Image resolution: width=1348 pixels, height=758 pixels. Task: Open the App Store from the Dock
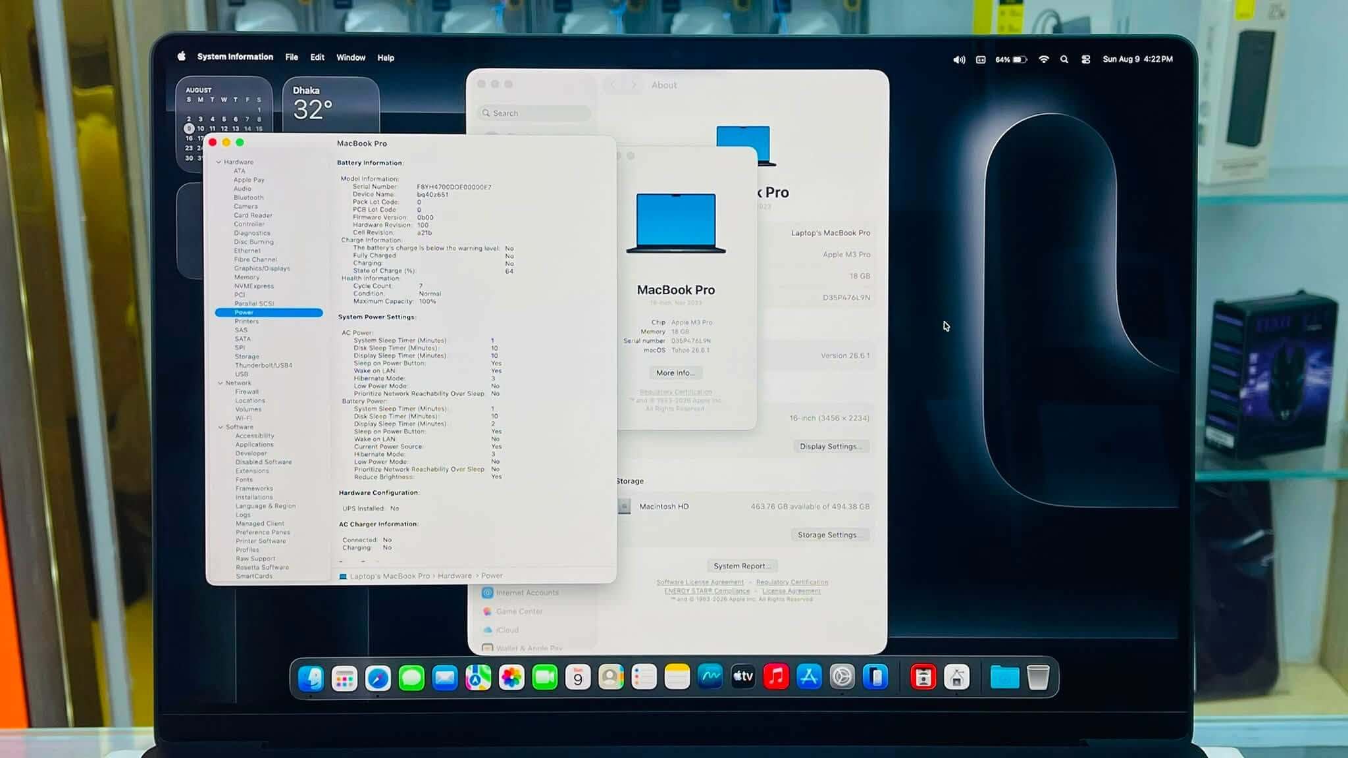tap(809, 678)
